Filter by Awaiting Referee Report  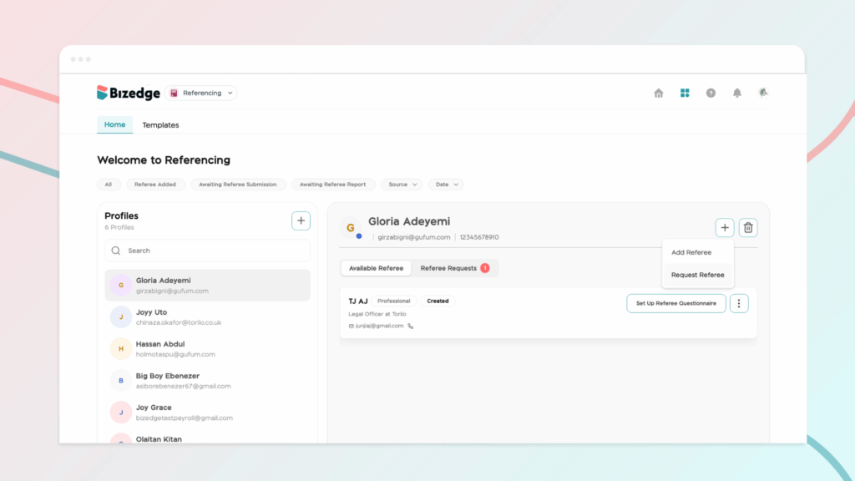(x=332, y=185)
